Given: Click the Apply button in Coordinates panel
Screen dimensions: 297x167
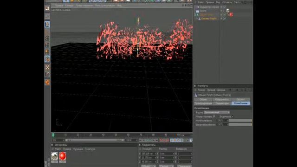Looking at the screenshot, I should coord(184,166).
